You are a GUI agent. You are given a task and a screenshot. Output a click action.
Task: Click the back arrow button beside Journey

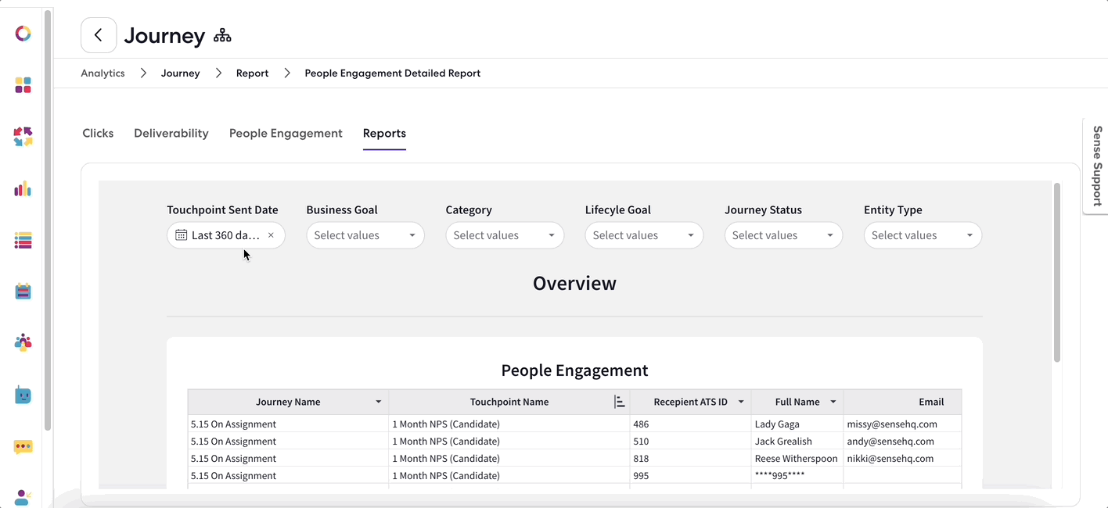(x=99, y=35)
